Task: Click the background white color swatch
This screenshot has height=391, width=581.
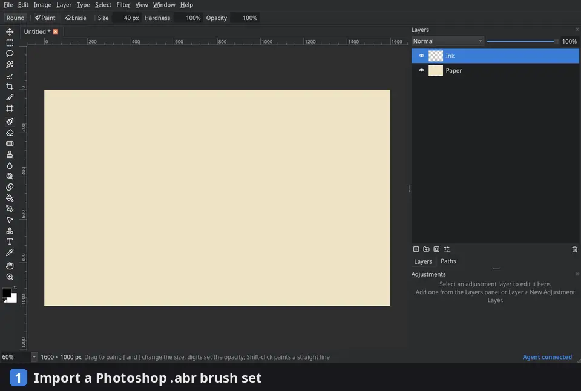Action: point(14,299)
